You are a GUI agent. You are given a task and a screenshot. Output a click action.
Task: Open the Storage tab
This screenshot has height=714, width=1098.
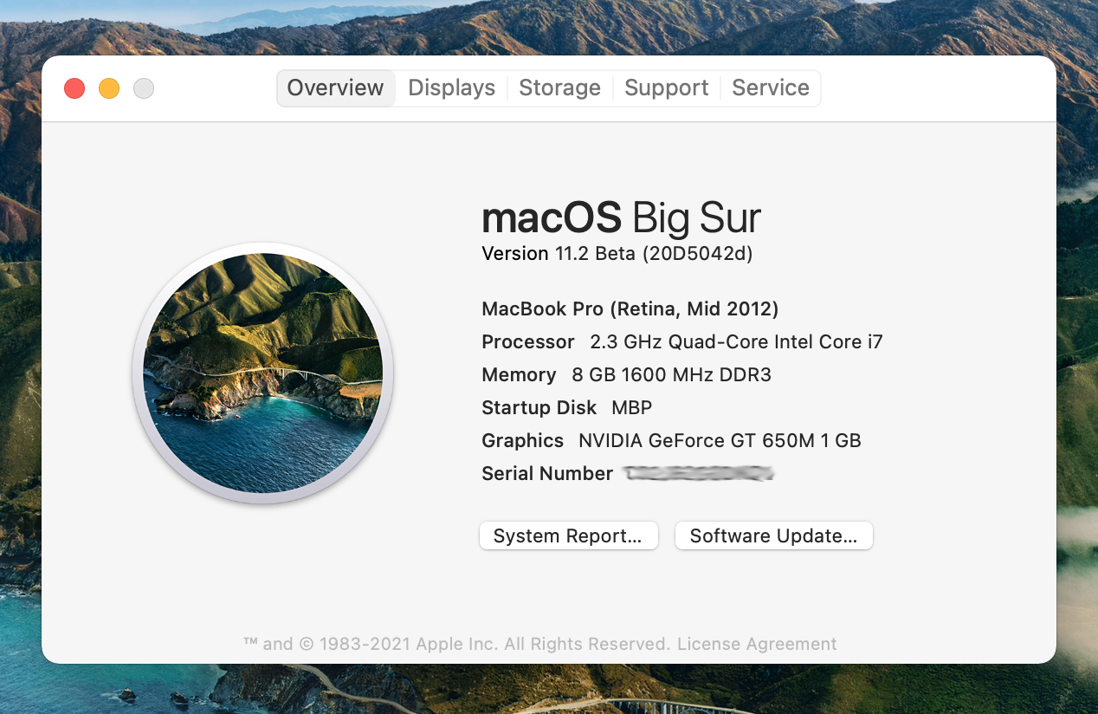pyautogui.click(x=559, y=88)
